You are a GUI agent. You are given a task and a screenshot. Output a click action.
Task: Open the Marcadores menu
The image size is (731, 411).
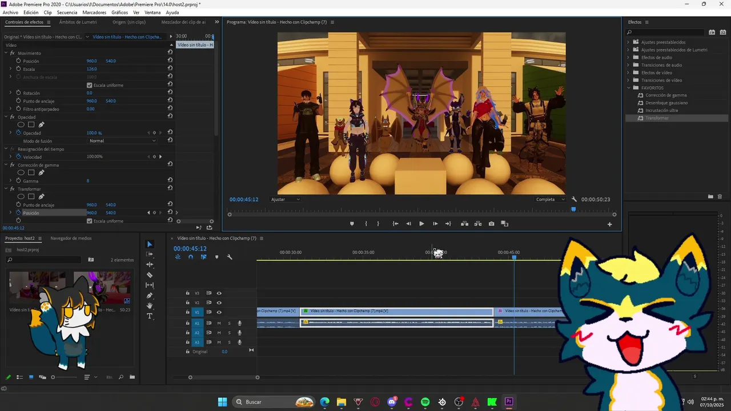point(94,12)
